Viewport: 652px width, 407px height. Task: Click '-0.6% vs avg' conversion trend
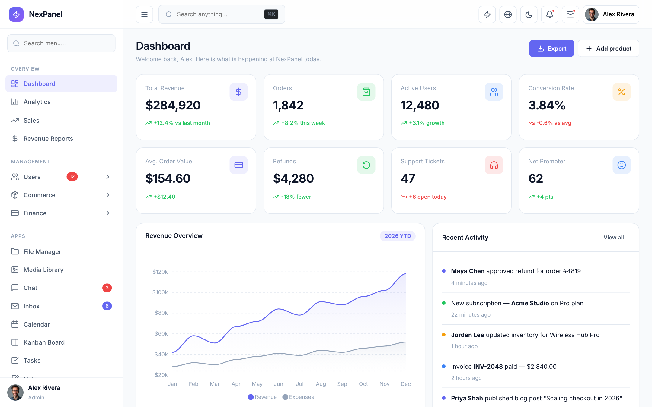tap(550, 123)
